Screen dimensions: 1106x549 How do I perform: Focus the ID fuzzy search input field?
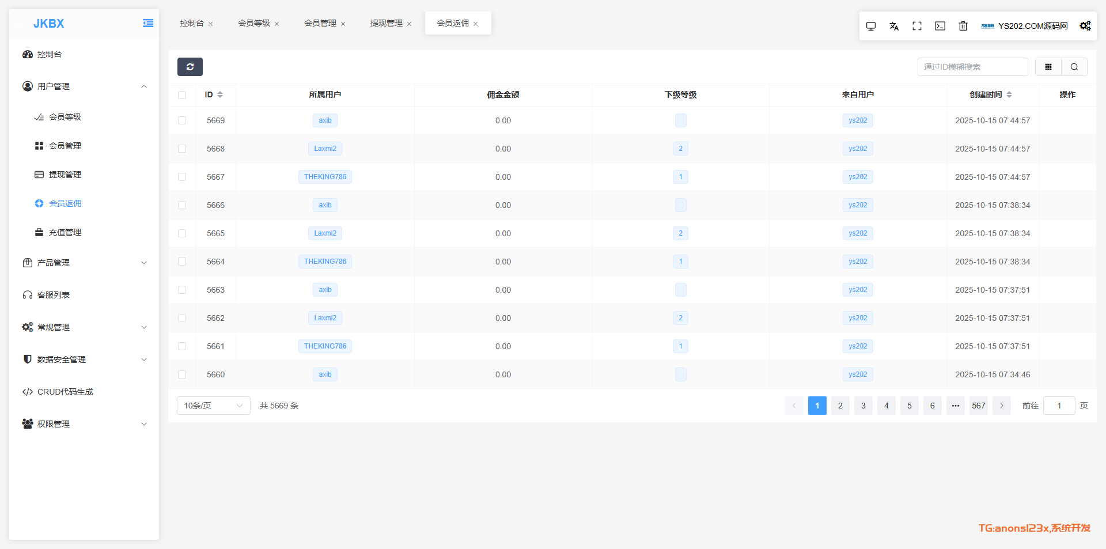[972, 67]
